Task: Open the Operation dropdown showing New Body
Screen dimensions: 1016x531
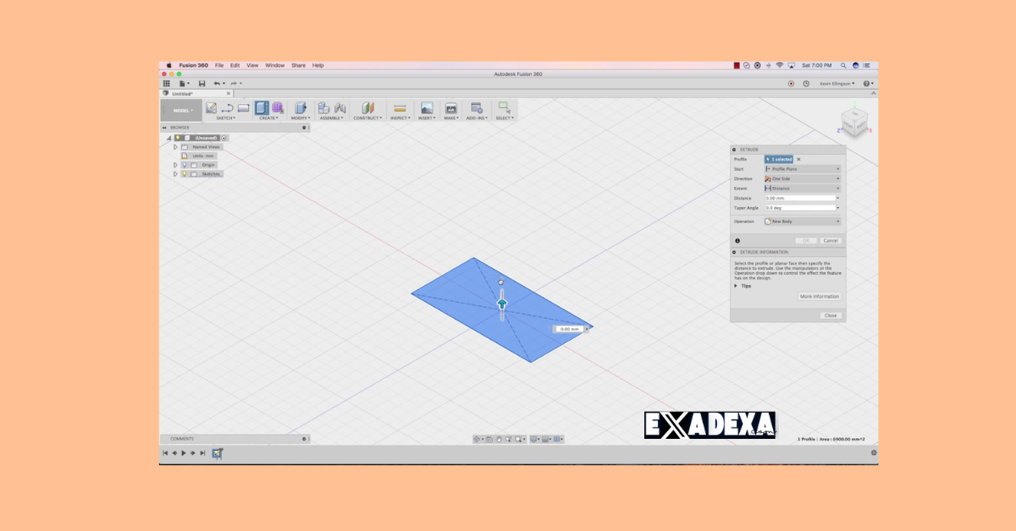Action: click(x=837, y=221)
